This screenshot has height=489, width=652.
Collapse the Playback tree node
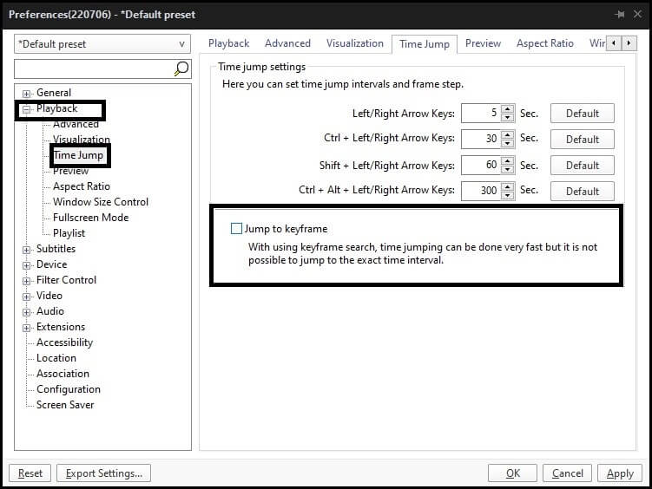[26, 109]
